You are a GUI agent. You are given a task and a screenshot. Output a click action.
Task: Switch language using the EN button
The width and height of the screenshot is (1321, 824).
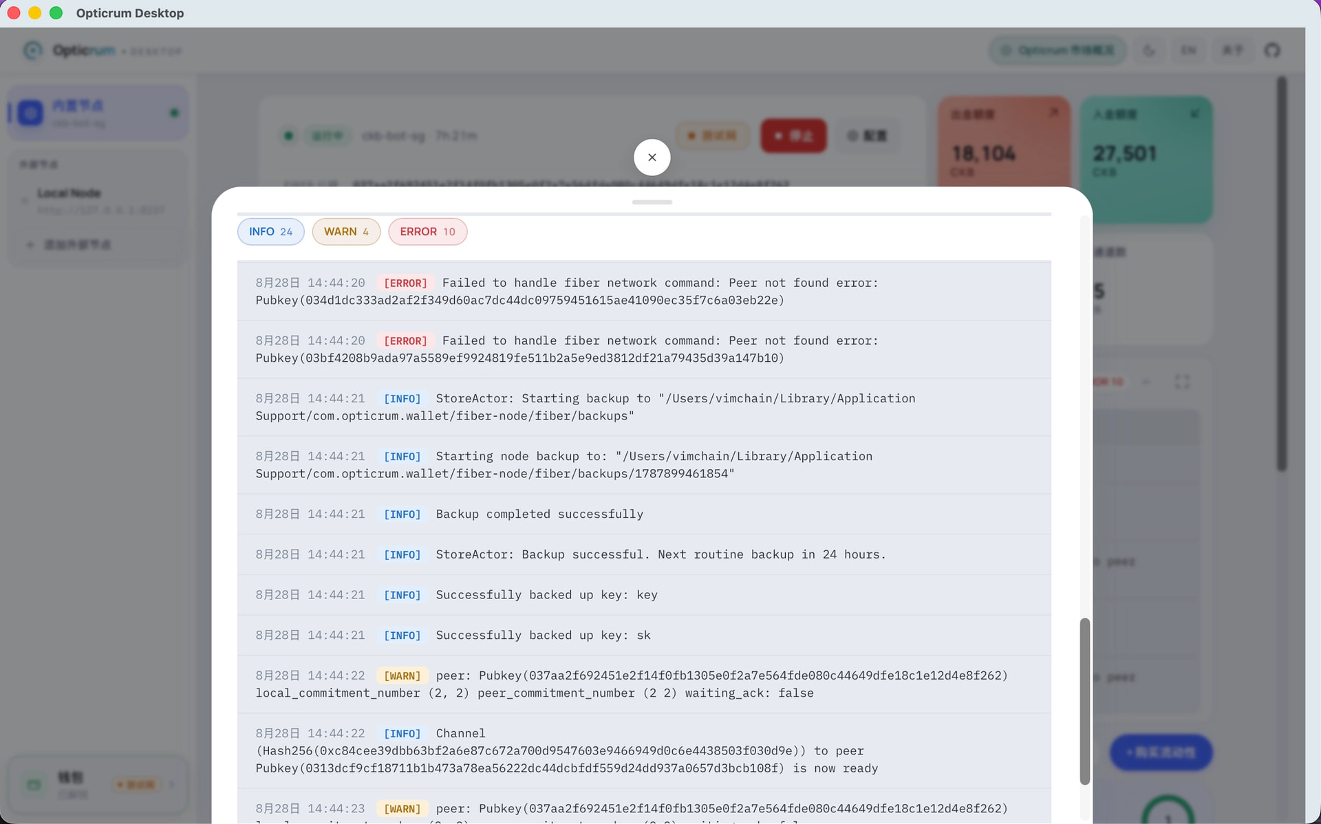pos(1188,50)
